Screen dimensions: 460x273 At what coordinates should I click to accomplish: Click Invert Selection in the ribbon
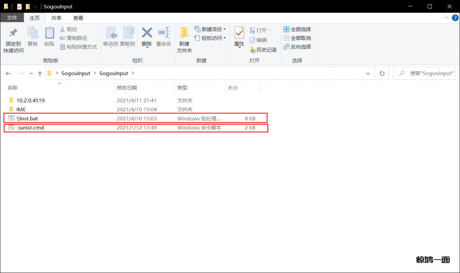pos(297,47)
